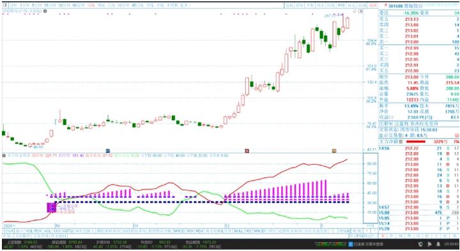Image resolution: width=460 pixels, height=251 pixels.
Task: Click the 创业板指 index in status bar
Action: [192, 242]
